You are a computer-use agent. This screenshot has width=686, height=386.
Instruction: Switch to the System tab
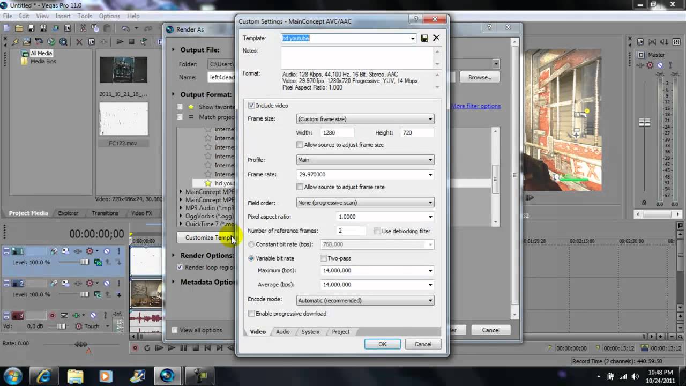(310, 332)
